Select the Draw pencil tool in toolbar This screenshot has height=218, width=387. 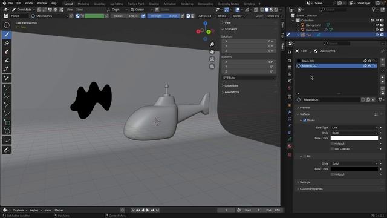pyautogui.click(x=7, y=35)
